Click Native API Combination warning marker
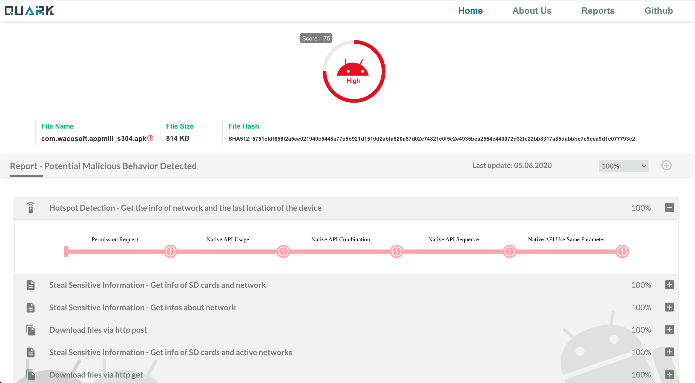The image size is (695, 383). [x=396, y=251]
